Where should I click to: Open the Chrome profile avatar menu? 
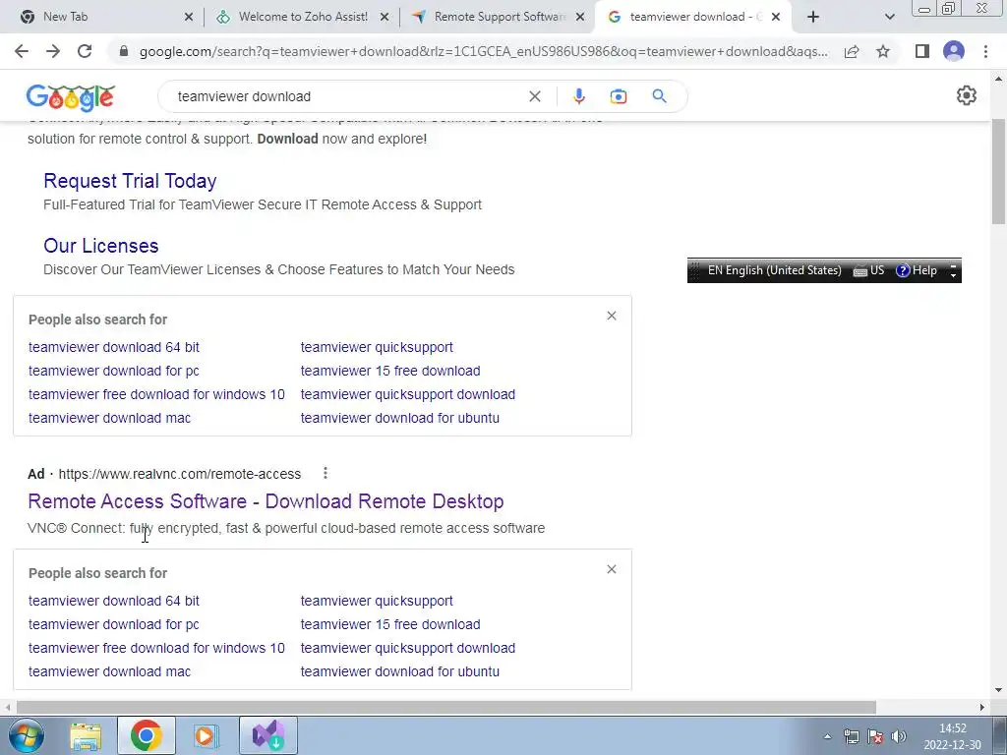(954, 51)
